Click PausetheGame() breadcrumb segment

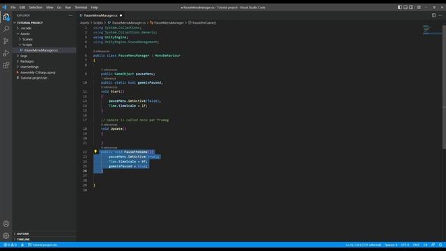[x=202, y=23]
